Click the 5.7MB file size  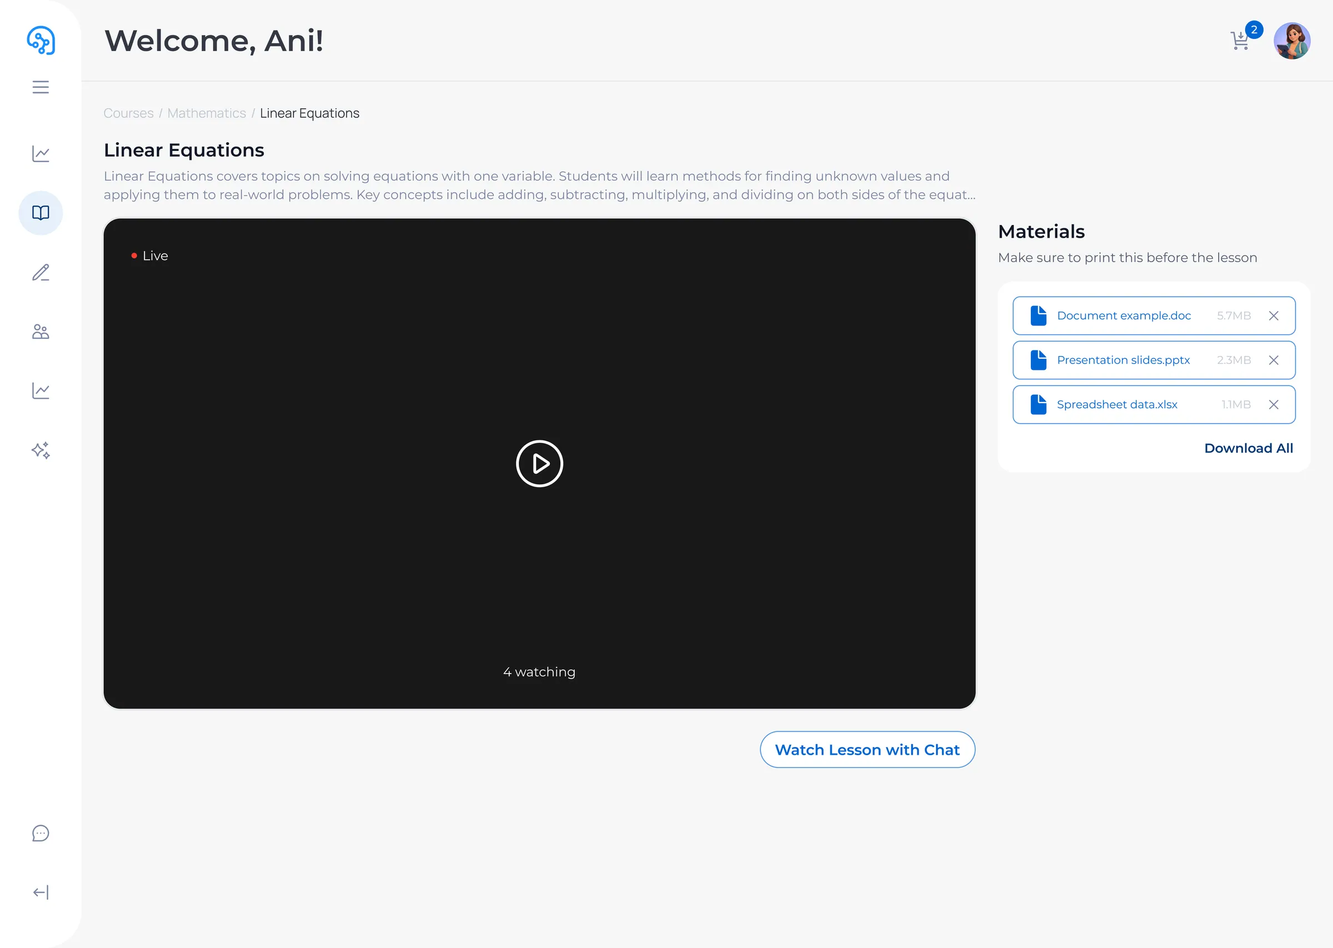coord(1234,316)
